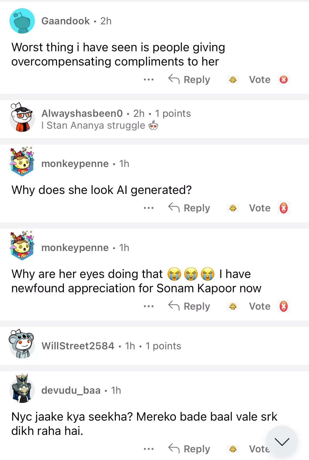Open Gaandook's profile avatar
This screenshot has height=460, width=309.
22,21
